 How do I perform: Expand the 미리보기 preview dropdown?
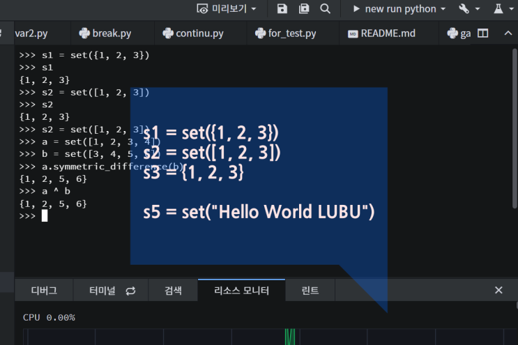click(253, 8)
